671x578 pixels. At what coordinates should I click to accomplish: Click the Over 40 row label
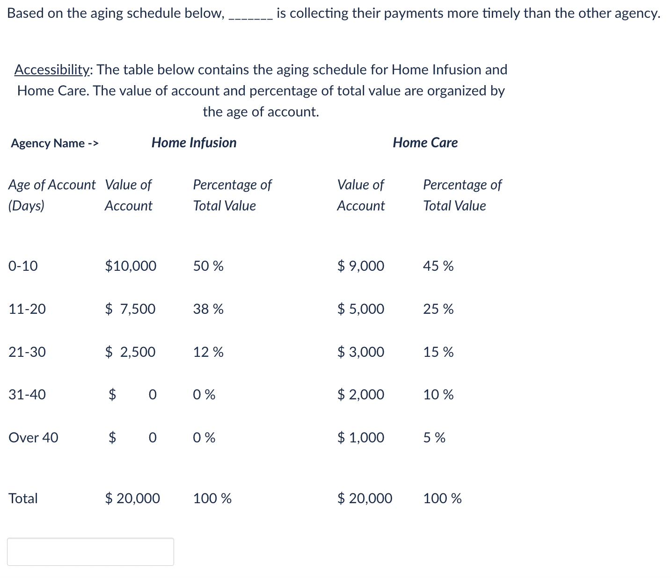click(x=33, y=438)
